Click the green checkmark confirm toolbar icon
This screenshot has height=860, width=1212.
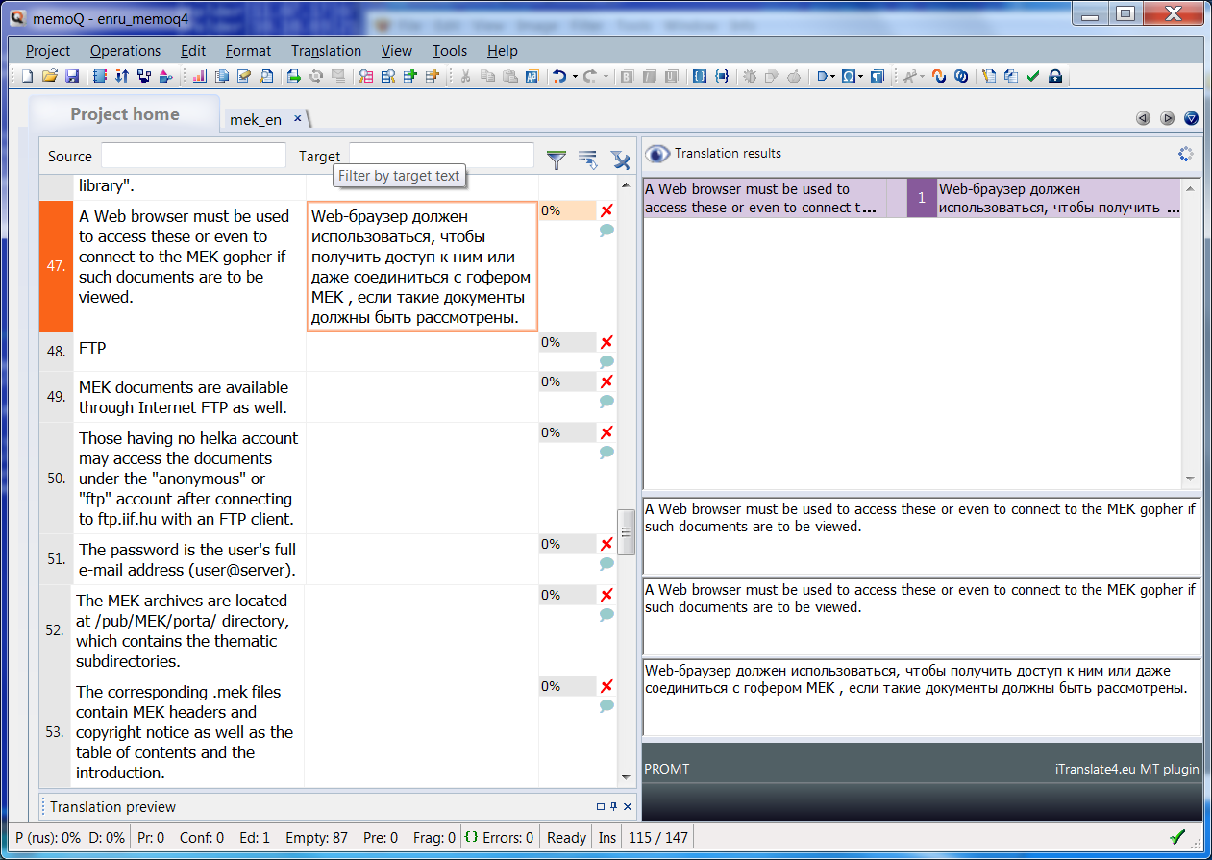tap(1033, 76)
